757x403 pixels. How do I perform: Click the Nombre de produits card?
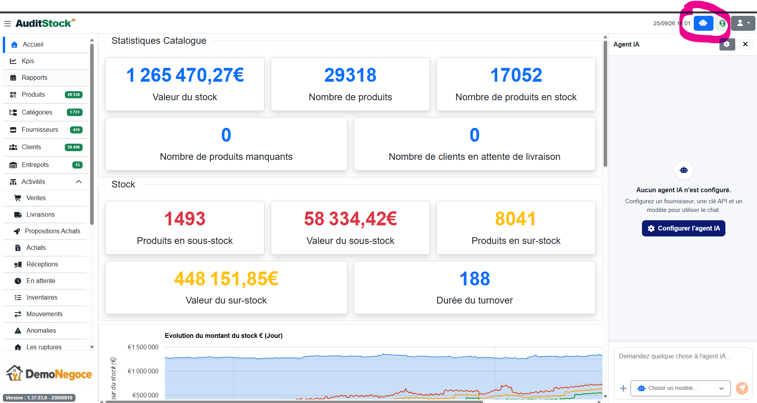[350, 84]
